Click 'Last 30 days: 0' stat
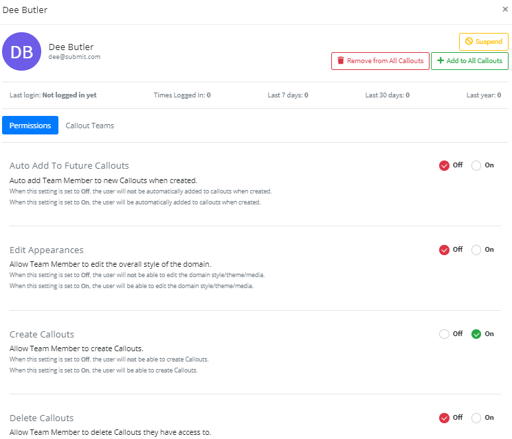512x439 pixels. (387, 95)
